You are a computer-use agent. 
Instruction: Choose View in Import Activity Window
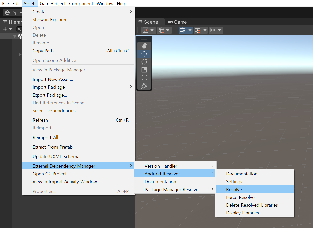point(78,182)
